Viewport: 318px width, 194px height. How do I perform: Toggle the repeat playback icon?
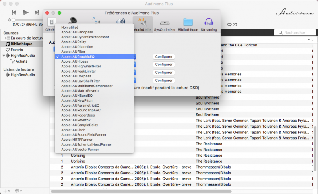(229, 24)
